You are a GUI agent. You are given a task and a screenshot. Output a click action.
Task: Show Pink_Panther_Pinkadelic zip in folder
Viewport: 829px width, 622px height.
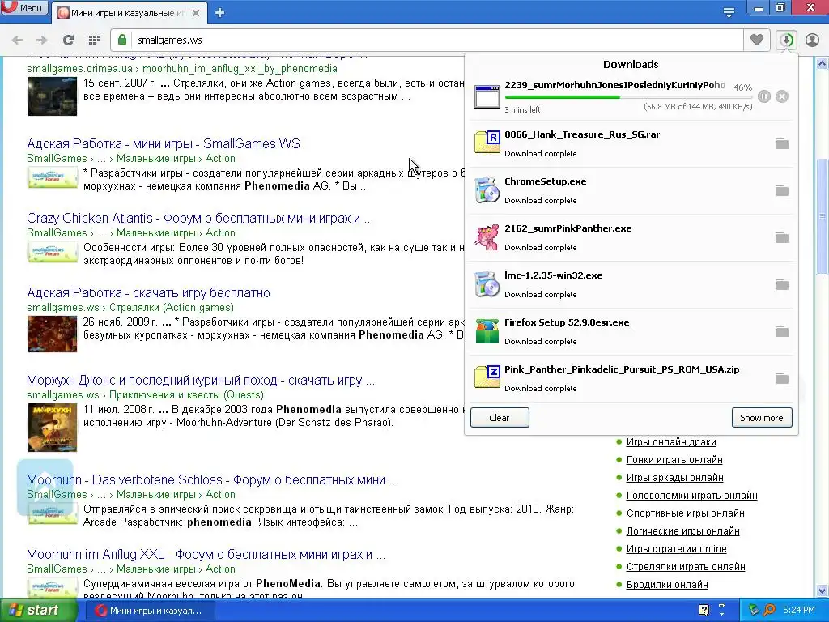782,379
